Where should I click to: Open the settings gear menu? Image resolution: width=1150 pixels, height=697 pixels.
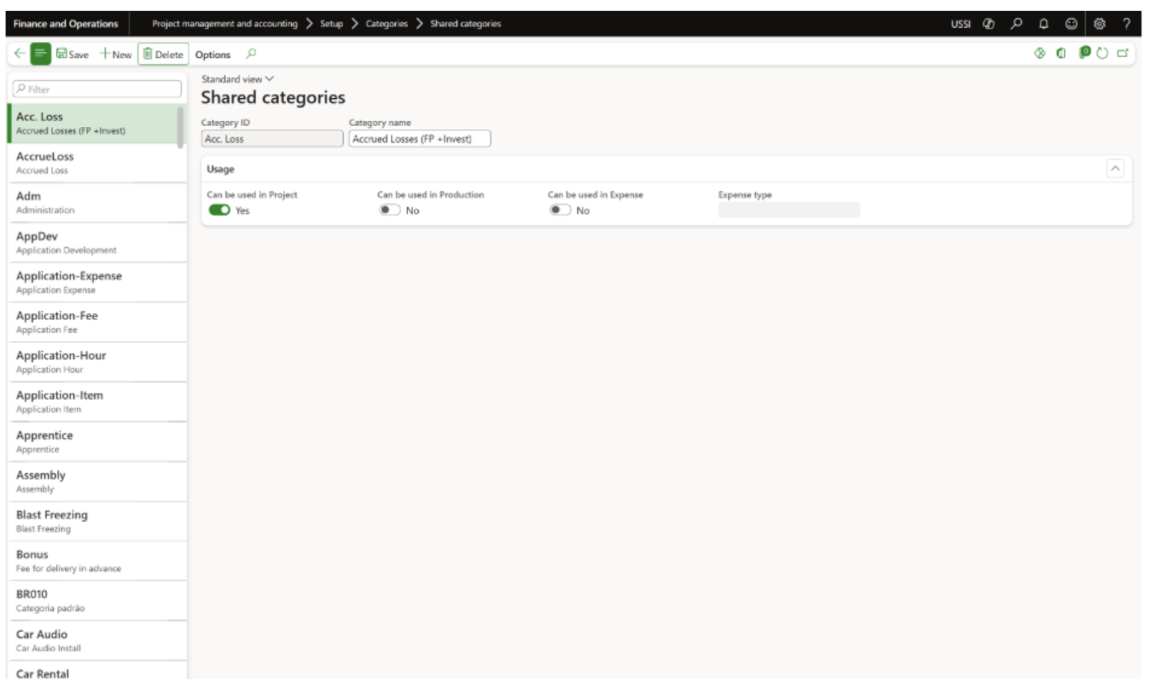coord(1099,24)
